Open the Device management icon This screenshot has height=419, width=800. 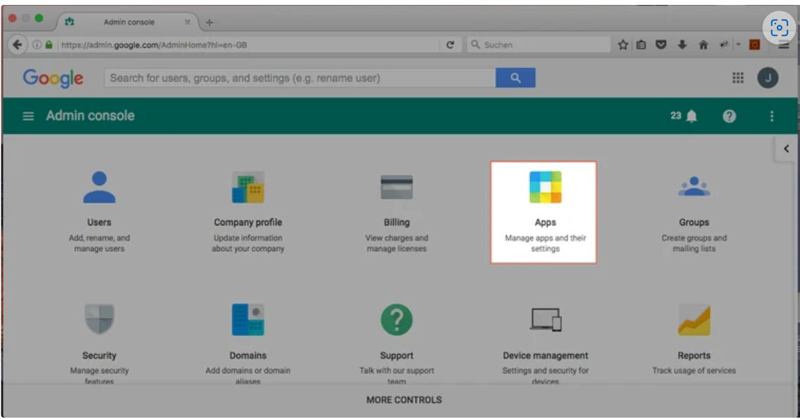point(546,320)
